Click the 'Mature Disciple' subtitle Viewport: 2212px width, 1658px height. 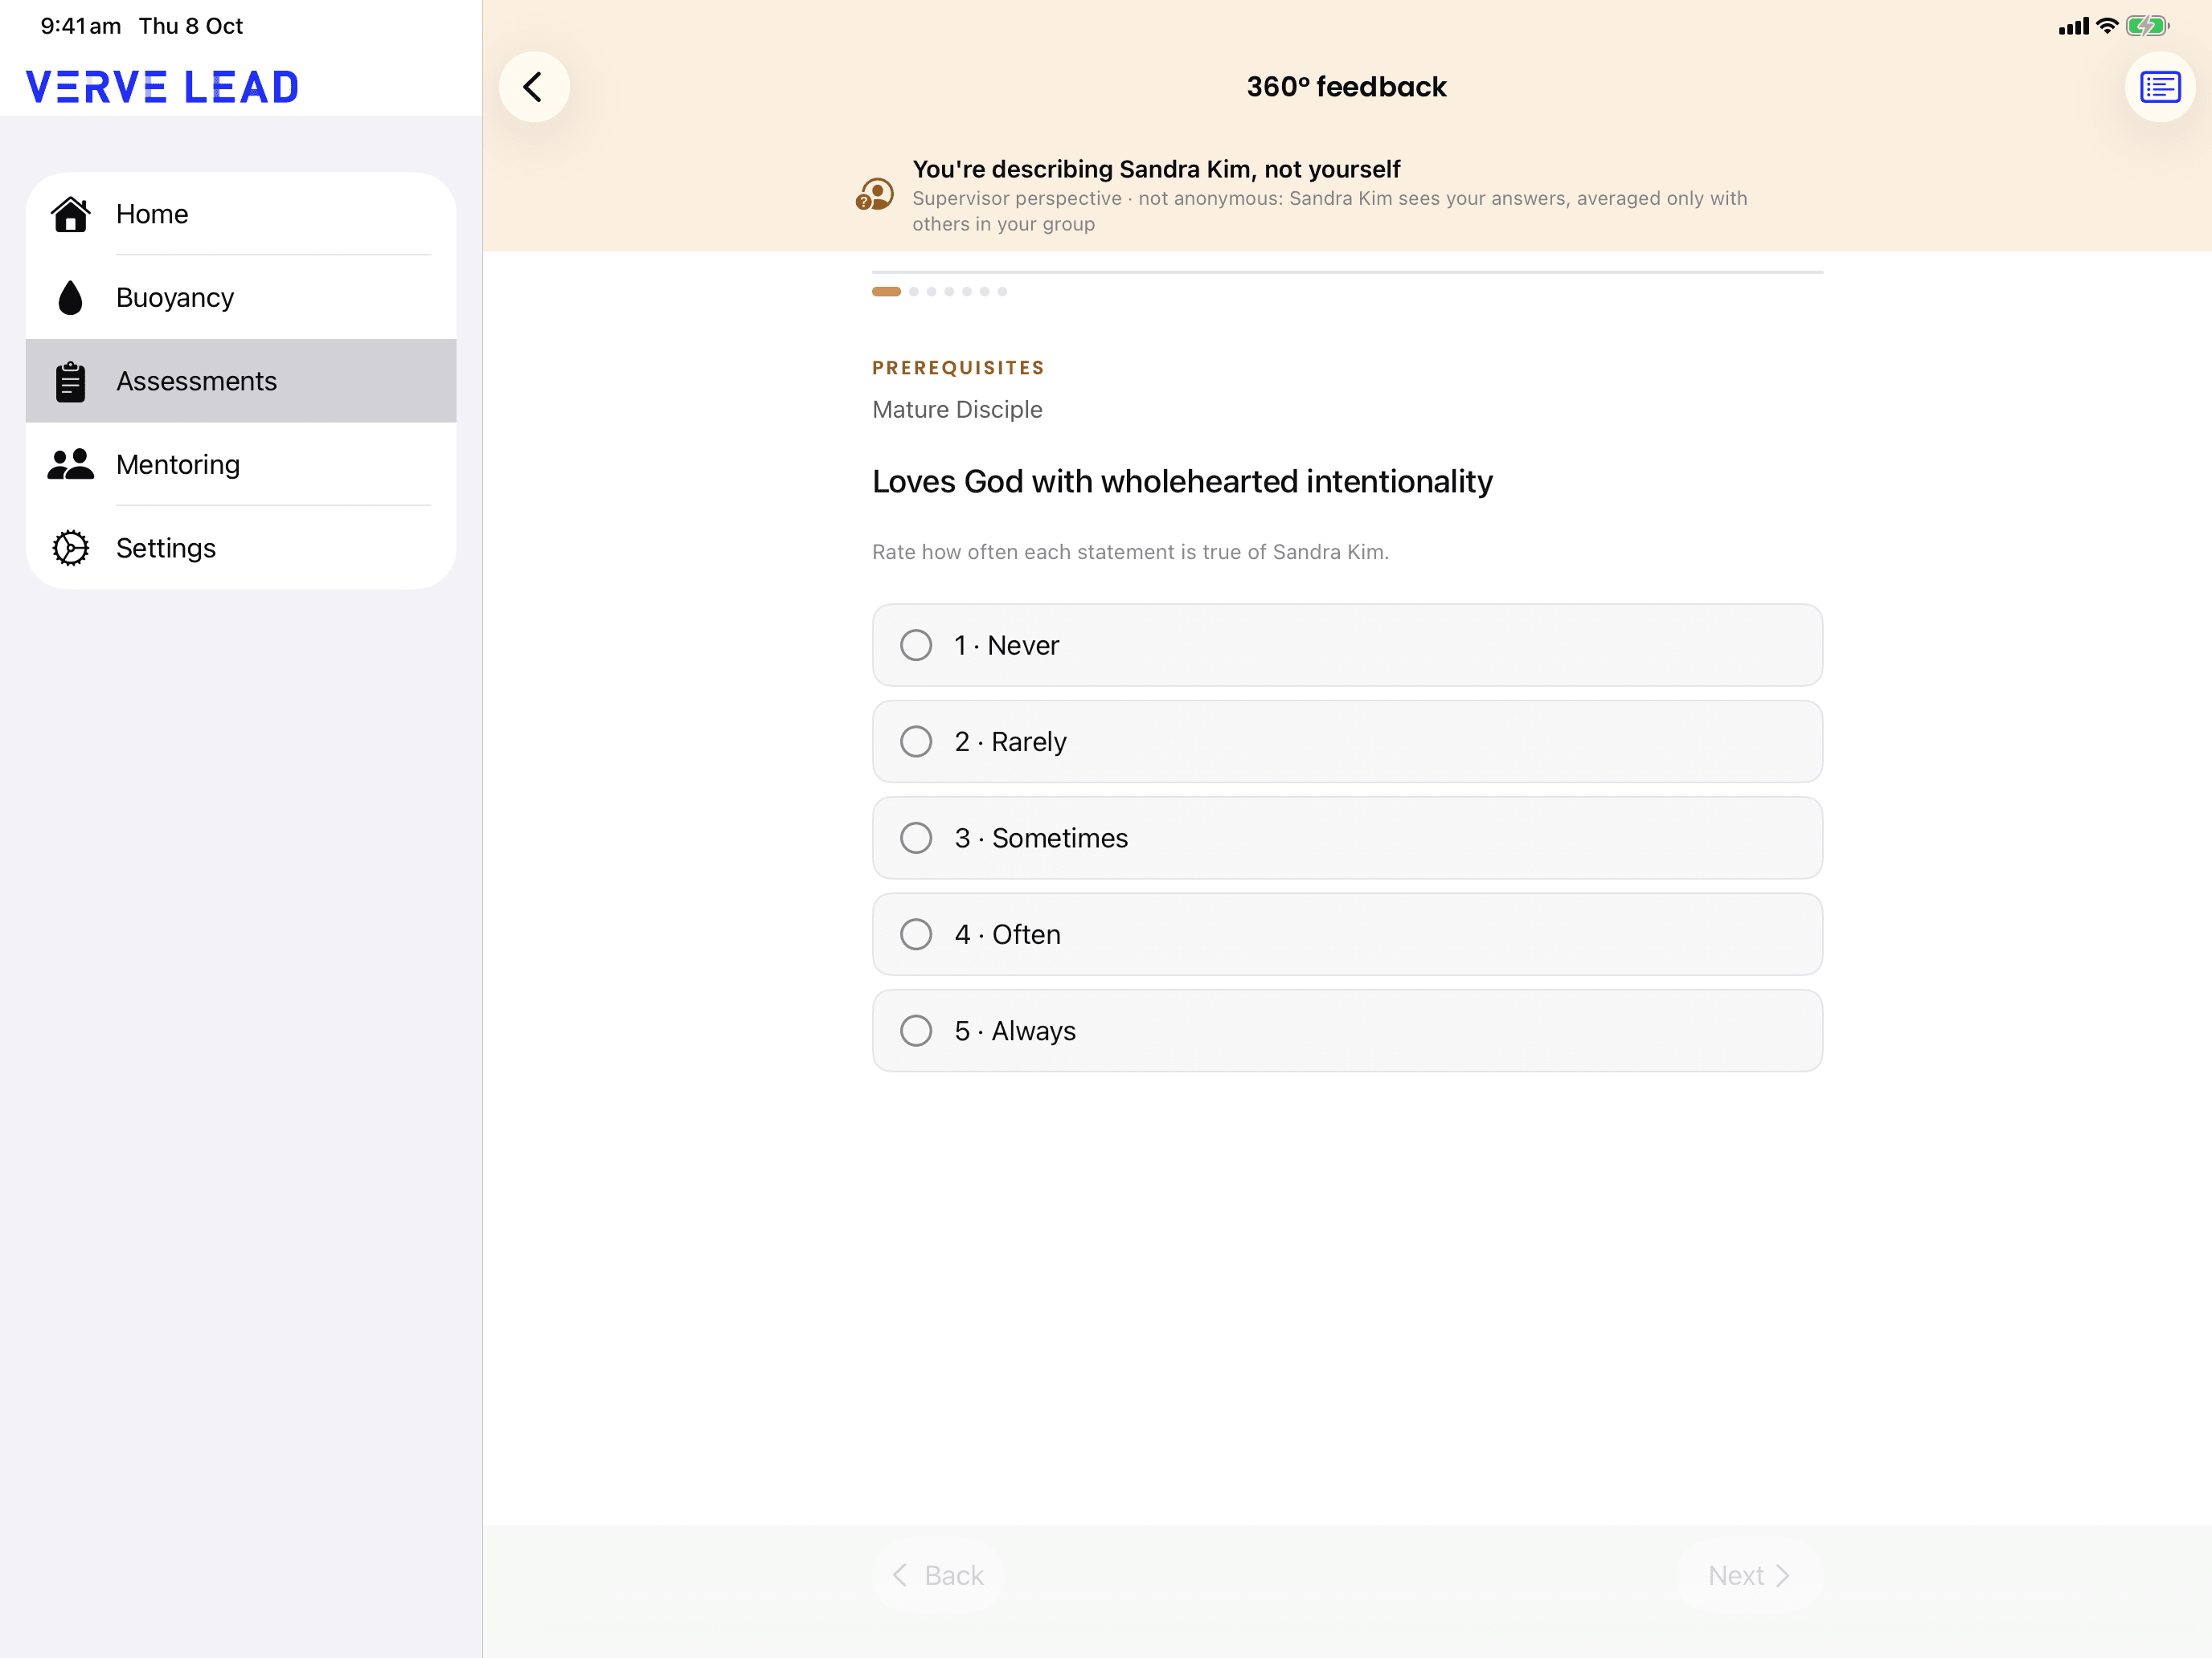[957, 410]
